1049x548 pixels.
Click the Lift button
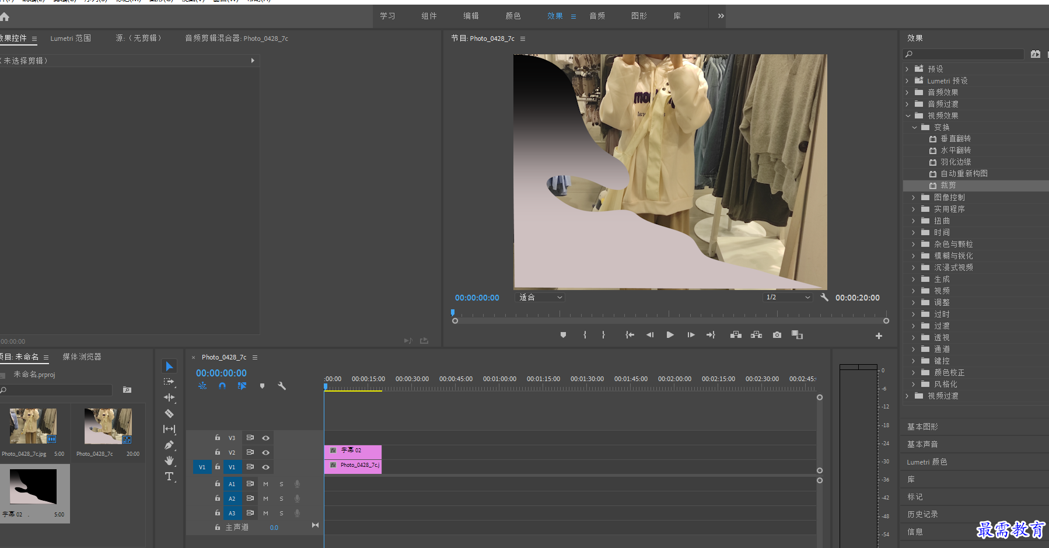[x=736, y=335]
